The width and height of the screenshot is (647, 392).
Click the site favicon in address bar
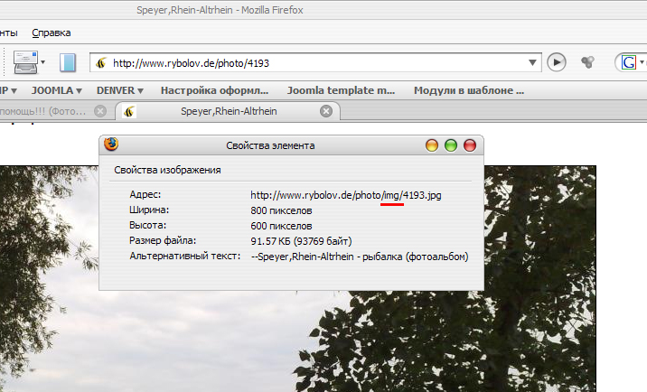point(101,63)
